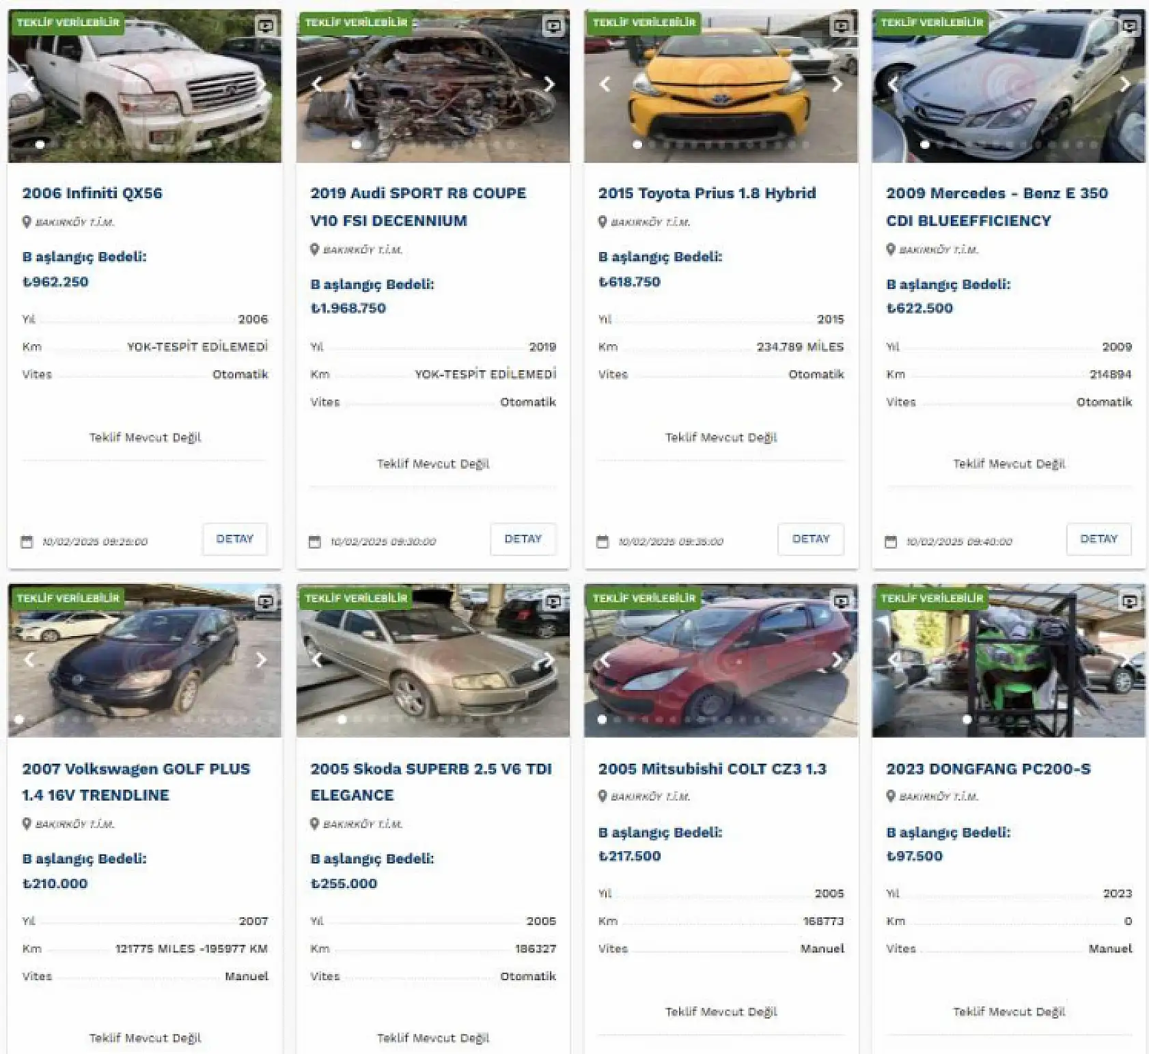View DETAY for Mercedes-Benz E 350
The height and width of the screenshot is (1054, 1149).
(x=1098, y=539)
